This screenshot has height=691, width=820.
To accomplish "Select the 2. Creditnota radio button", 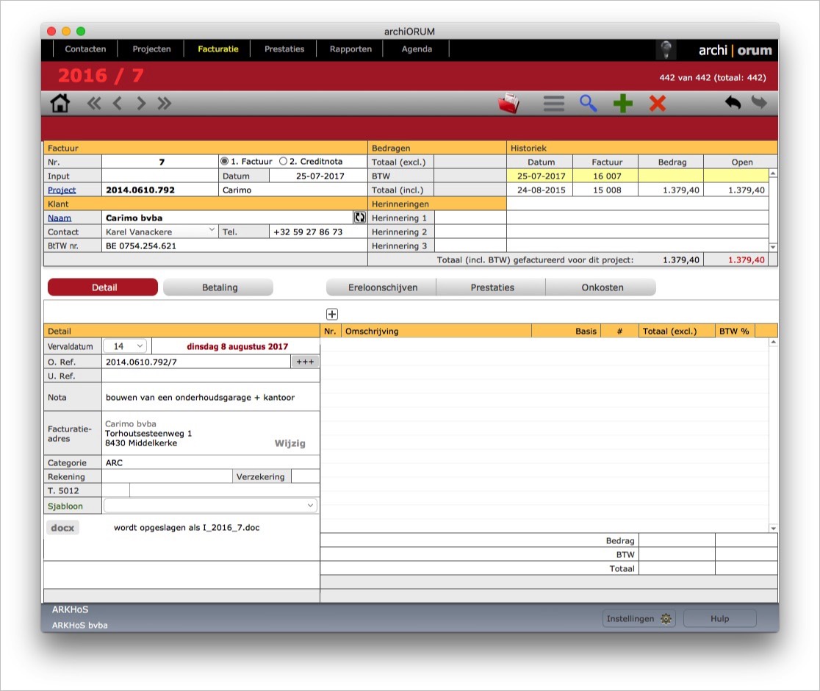I will click(284, 161).
